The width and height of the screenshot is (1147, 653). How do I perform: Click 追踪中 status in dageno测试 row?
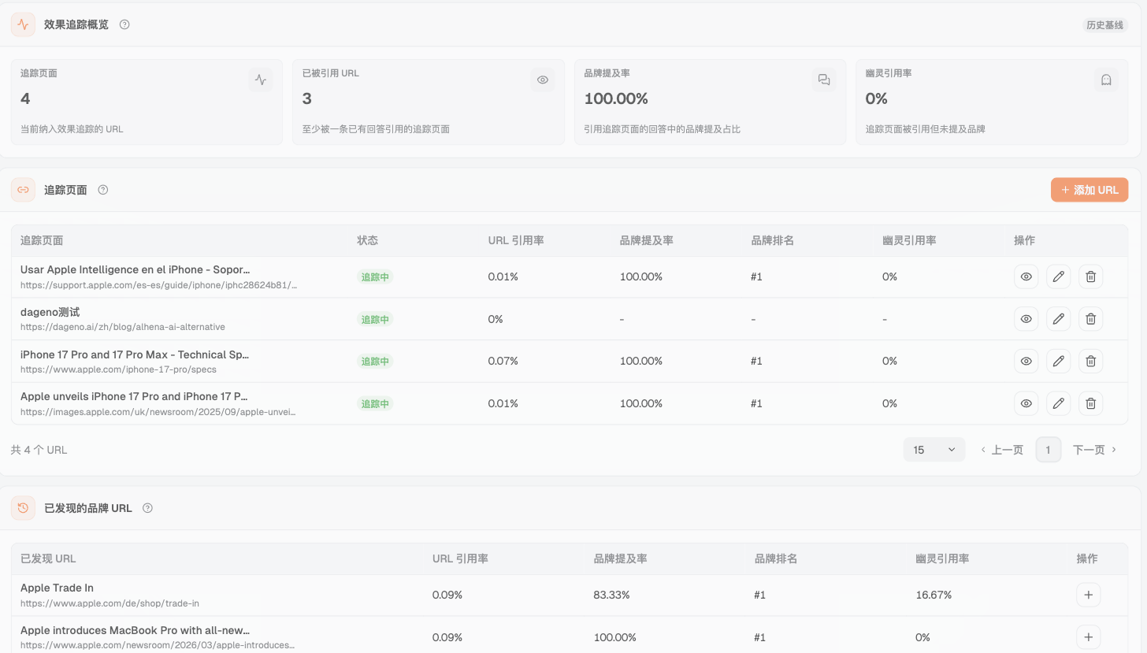[375, 319]
